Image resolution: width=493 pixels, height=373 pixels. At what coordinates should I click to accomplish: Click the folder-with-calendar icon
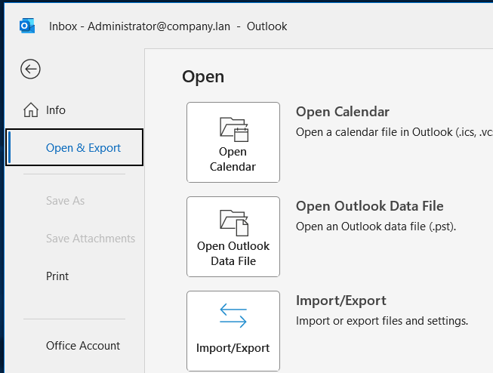click(x=234, y=129)
